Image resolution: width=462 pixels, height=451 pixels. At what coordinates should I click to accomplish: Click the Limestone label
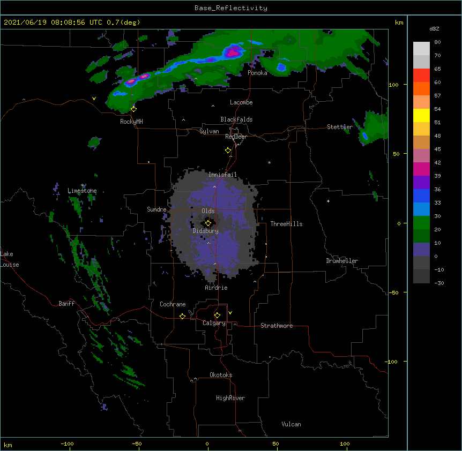point(82,191)
